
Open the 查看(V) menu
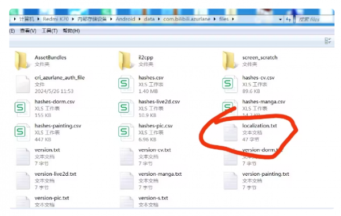(28, 31)
